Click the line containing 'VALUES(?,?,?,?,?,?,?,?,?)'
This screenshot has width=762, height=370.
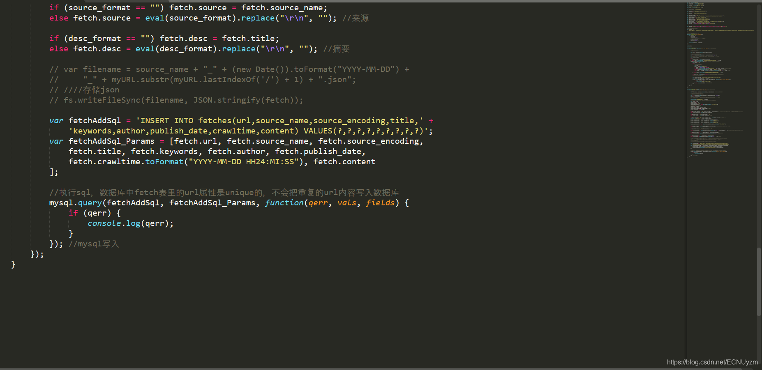[251, 131]
